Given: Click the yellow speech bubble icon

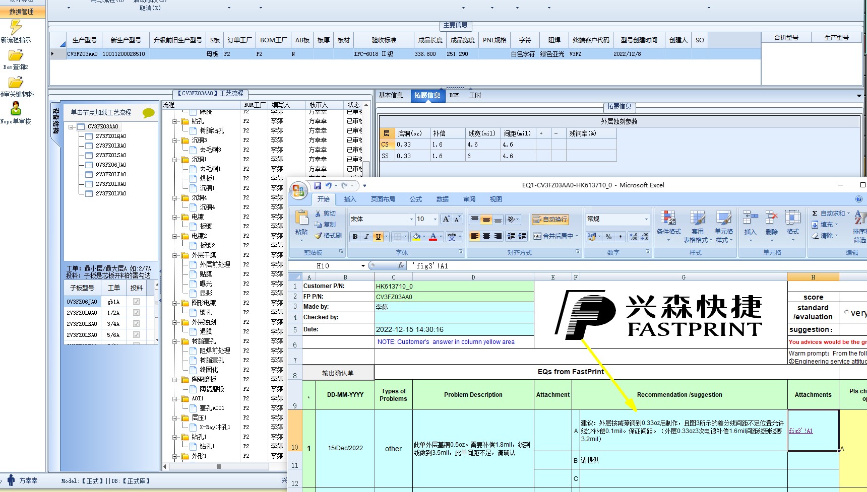Looking at the screenshot, I should click(148, 113).
